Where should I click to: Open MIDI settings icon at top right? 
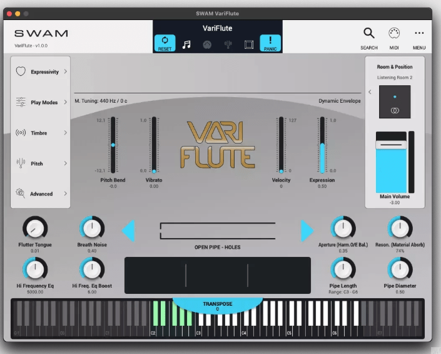(394, 33)
